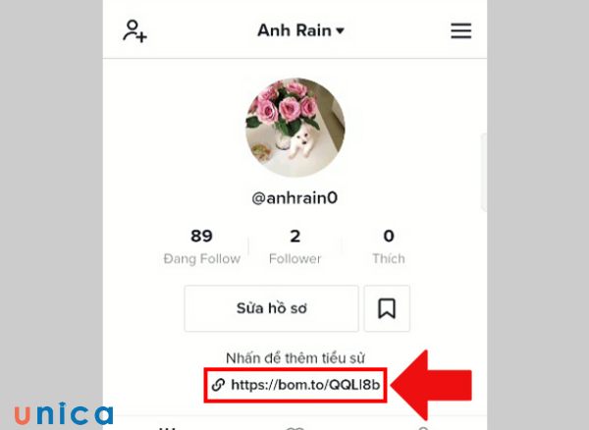Tap the Anh Rain account name
Screen dimensions: 589x430
click(294, 30)
